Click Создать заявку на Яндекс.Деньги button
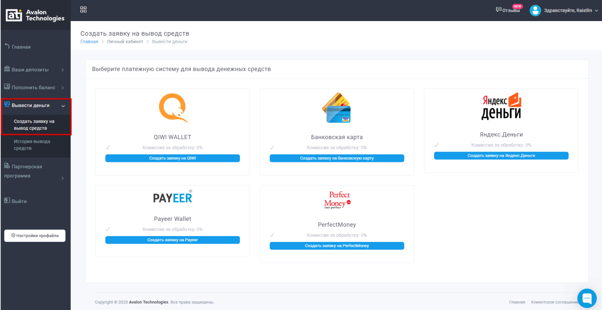Image resolution: width=602 pixels, height=310 pixels. (501, 156)
